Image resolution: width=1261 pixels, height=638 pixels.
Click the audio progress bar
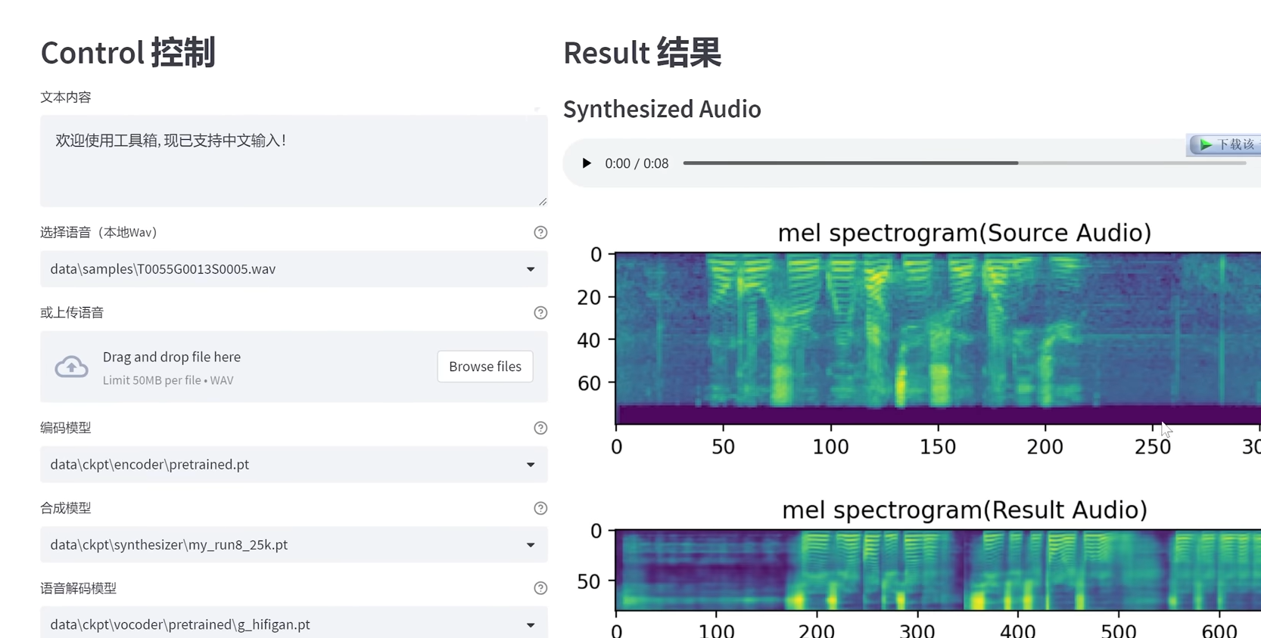(x=964, y=163)
